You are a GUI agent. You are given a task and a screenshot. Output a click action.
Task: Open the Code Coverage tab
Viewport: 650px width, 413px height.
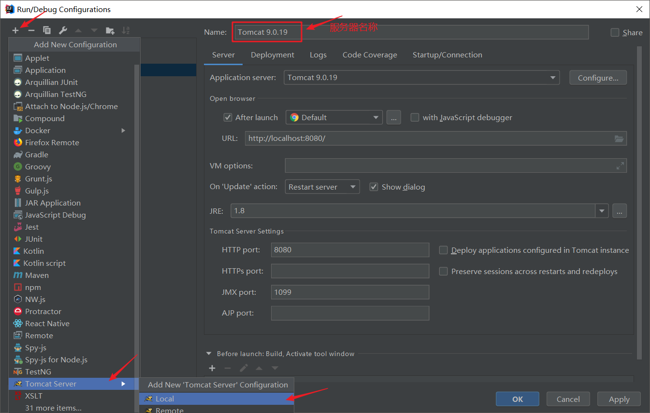370,55
